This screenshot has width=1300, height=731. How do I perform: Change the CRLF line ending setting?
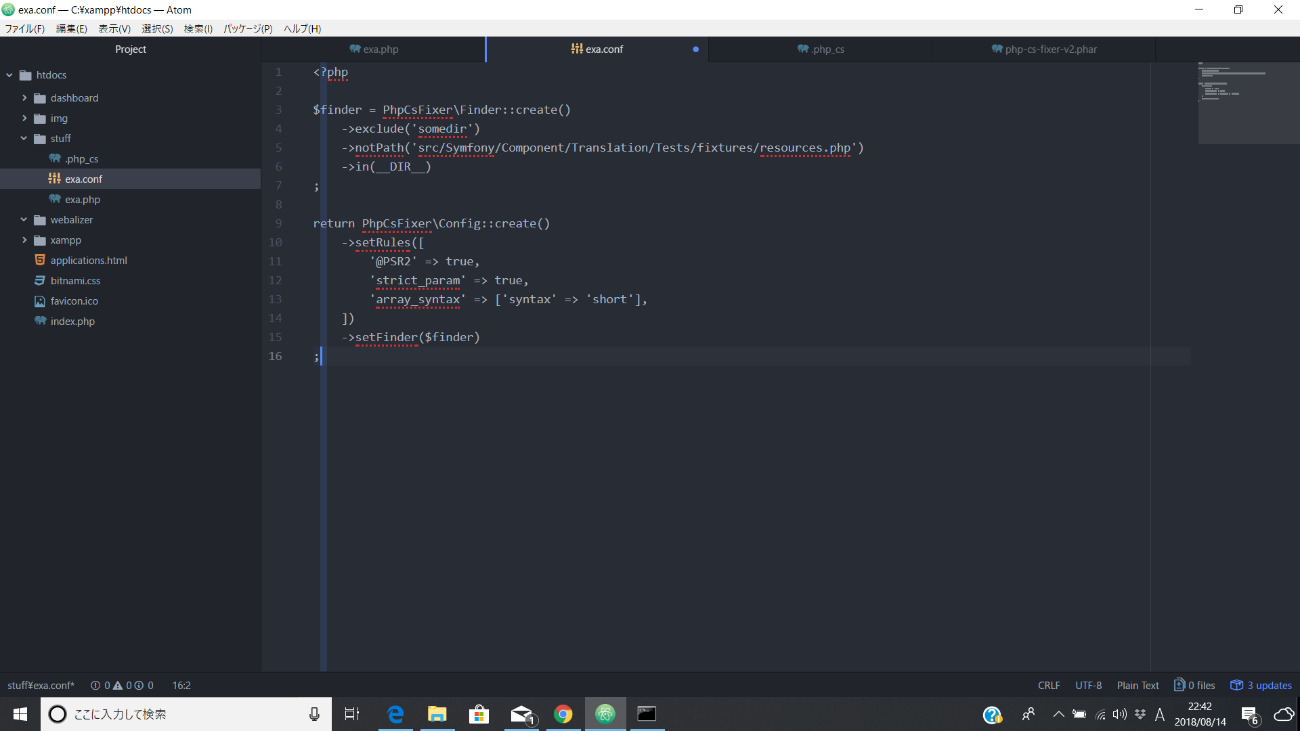coord(1049,685)
